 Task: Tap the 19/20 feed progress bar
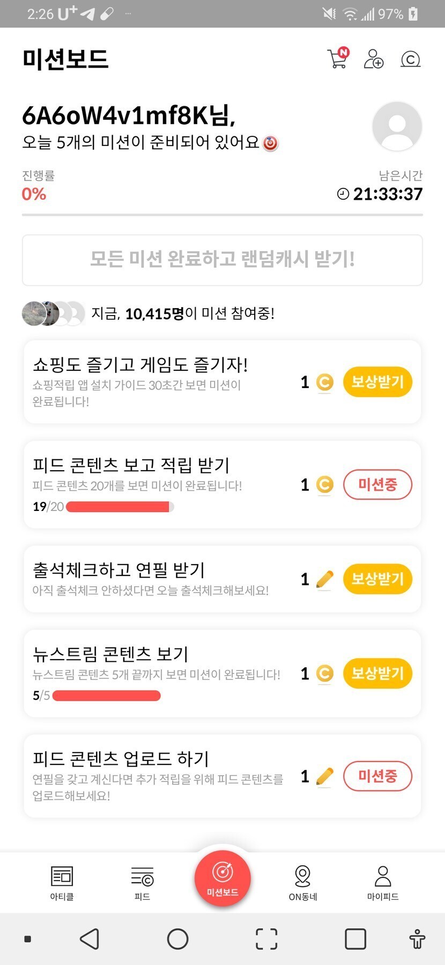(119, 507)
